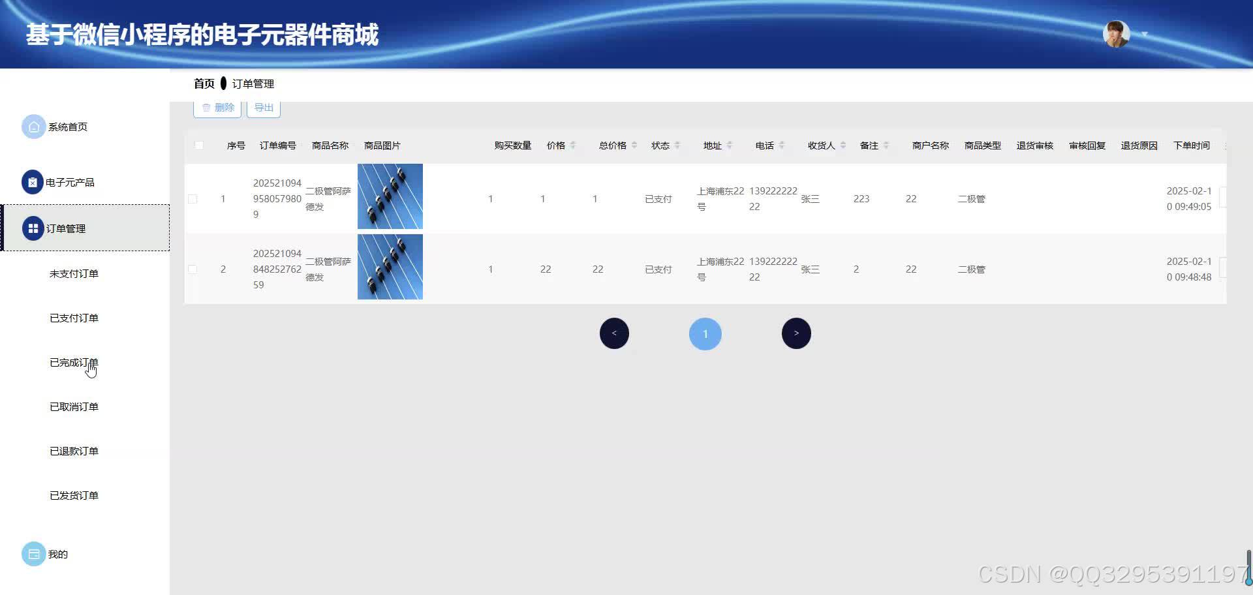Check the first order row checkbox
Viewport: 1253px width, 595px height.
coord(193,198)
